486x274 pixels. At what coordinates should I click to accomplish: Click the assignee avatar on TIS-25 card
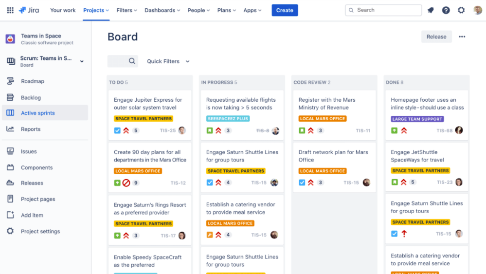click(x=182, y=130)
